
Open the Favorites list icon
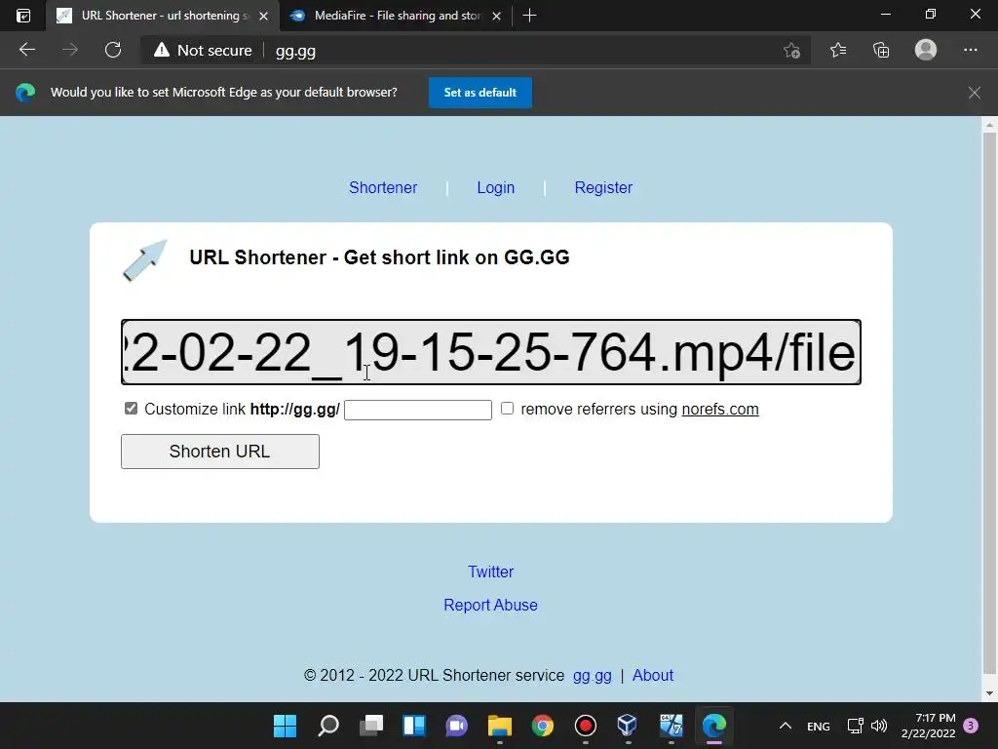pyautogui.click(x=838, y=50)
